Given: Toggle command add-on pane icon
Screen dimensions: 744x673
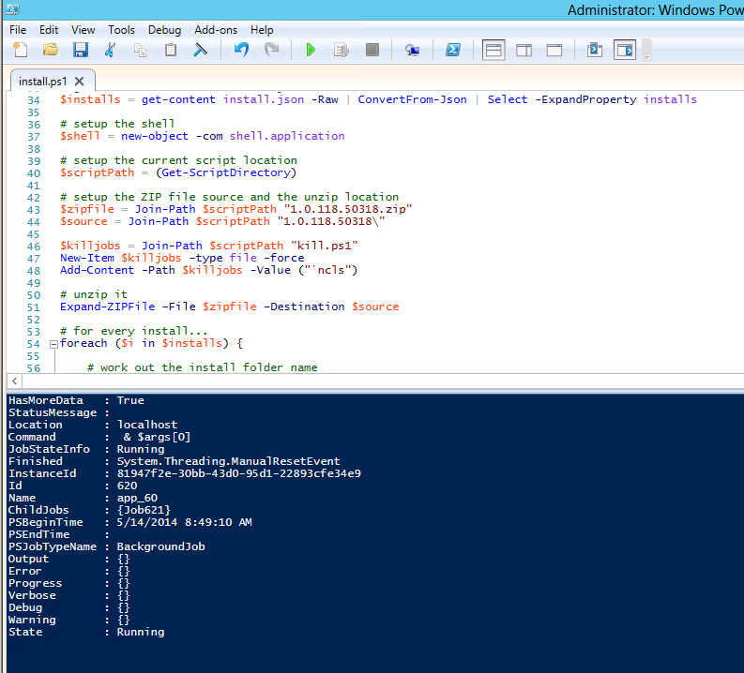Looking at the screenshot, I should coord(625,51).
